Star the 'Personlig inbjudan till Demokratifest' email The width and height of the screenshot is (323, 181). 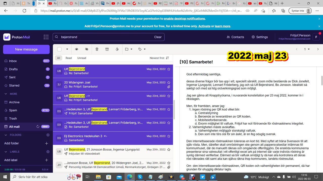(x=169, y=163)
